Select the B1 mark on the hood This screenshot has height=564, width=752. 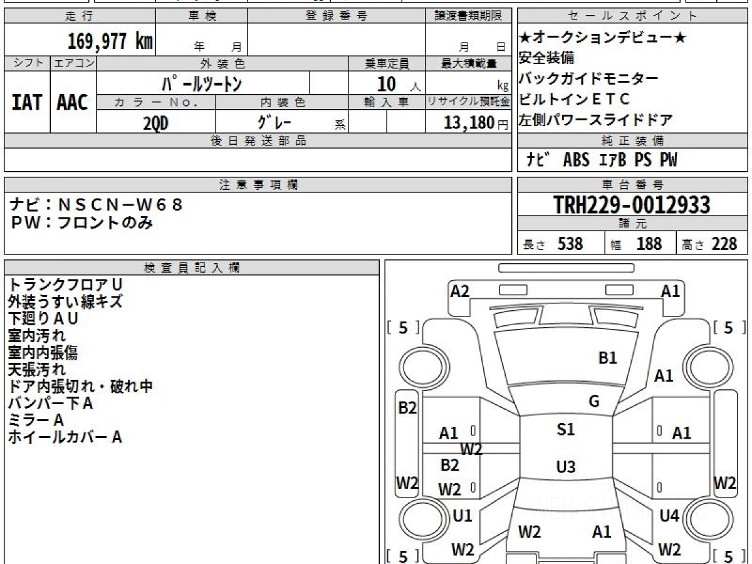608,358
